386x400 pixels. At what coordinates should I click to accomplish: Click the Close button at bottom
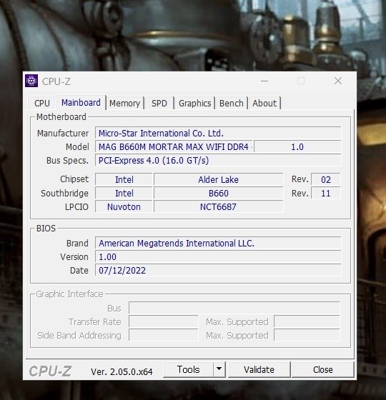tap(322, 370)
